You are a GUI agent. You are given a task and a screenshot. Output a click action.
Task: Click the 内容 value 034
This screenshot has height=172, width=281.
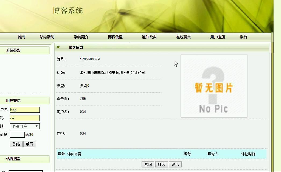tap(83, 134)
